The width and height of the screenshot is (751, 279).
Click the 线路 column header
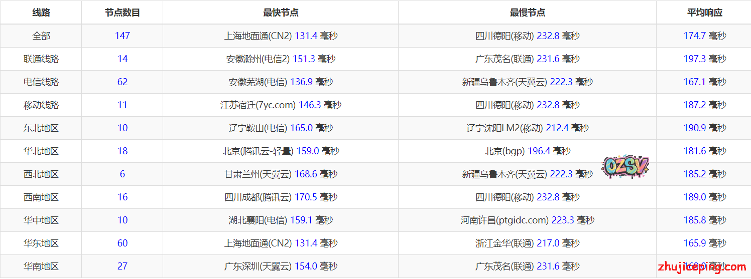[x=41, y=13]
